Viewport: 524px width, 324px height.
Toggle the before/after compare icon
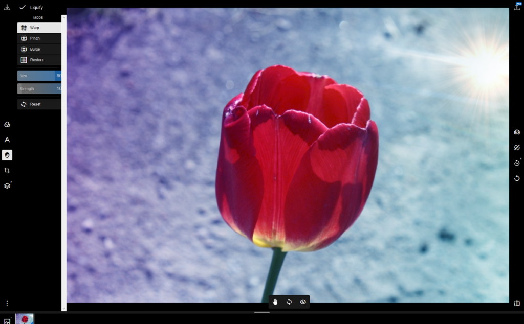[517, 303]
